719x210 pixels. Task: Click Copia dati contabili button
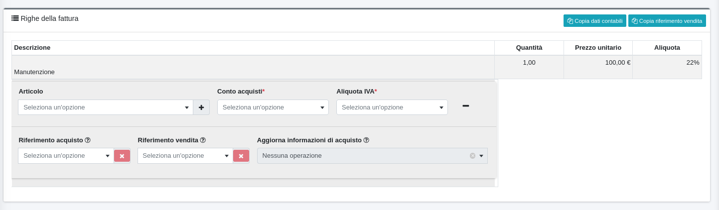(594, 21)
